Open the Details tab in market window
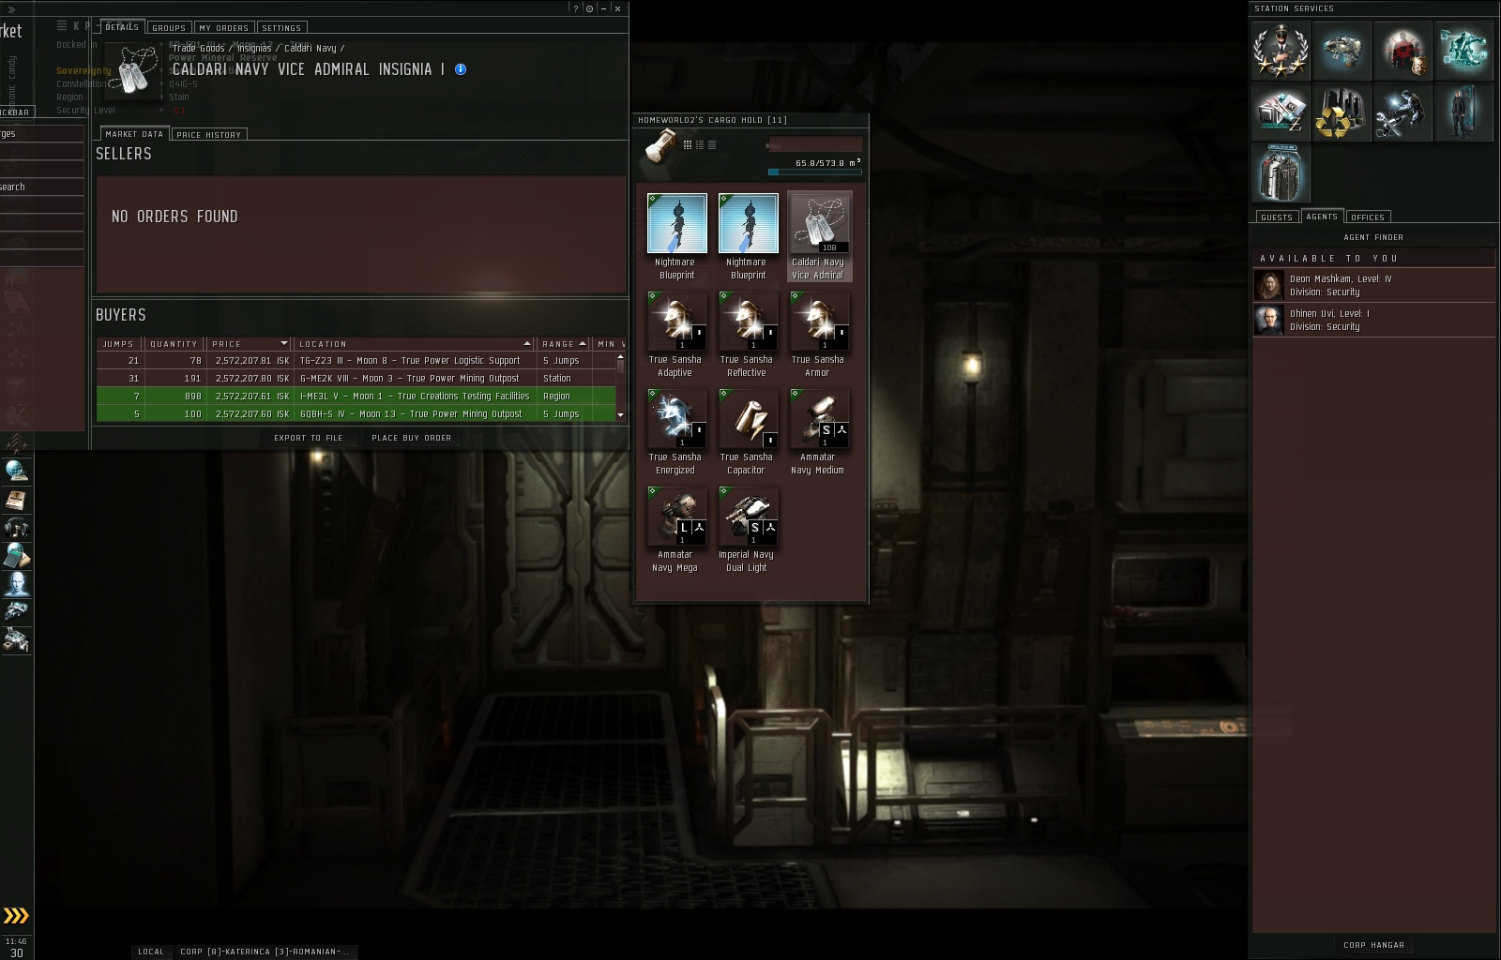This screenshot has width=1501, height=960. [x=122, y=27]
